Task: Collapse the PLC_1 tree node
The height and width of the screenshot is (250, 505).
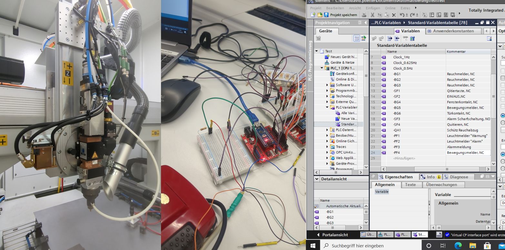Action: (322, 68)
